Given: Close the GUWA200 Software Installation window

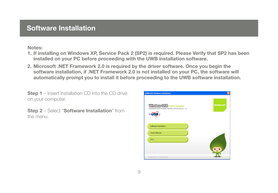Looking at the screenshot, I should pos(228,93).
